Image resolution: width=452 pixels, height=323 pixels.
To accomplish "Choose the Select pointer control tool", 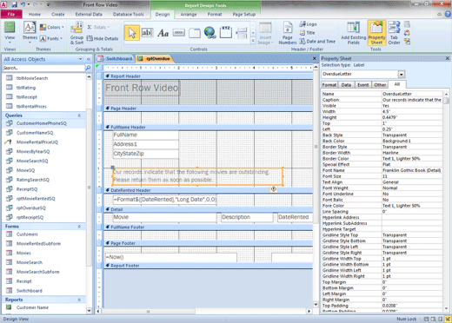I will [x=132, y=33].
